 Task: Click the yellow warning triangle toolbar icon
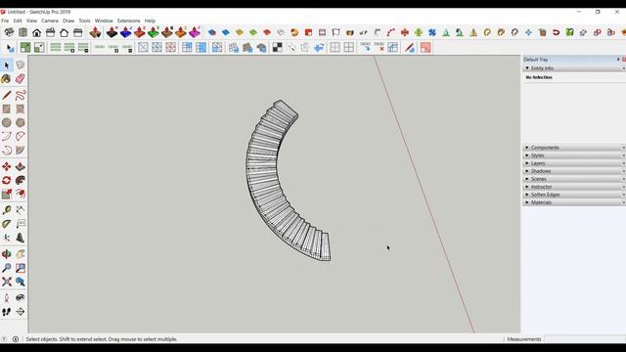(x=473, y=32)
